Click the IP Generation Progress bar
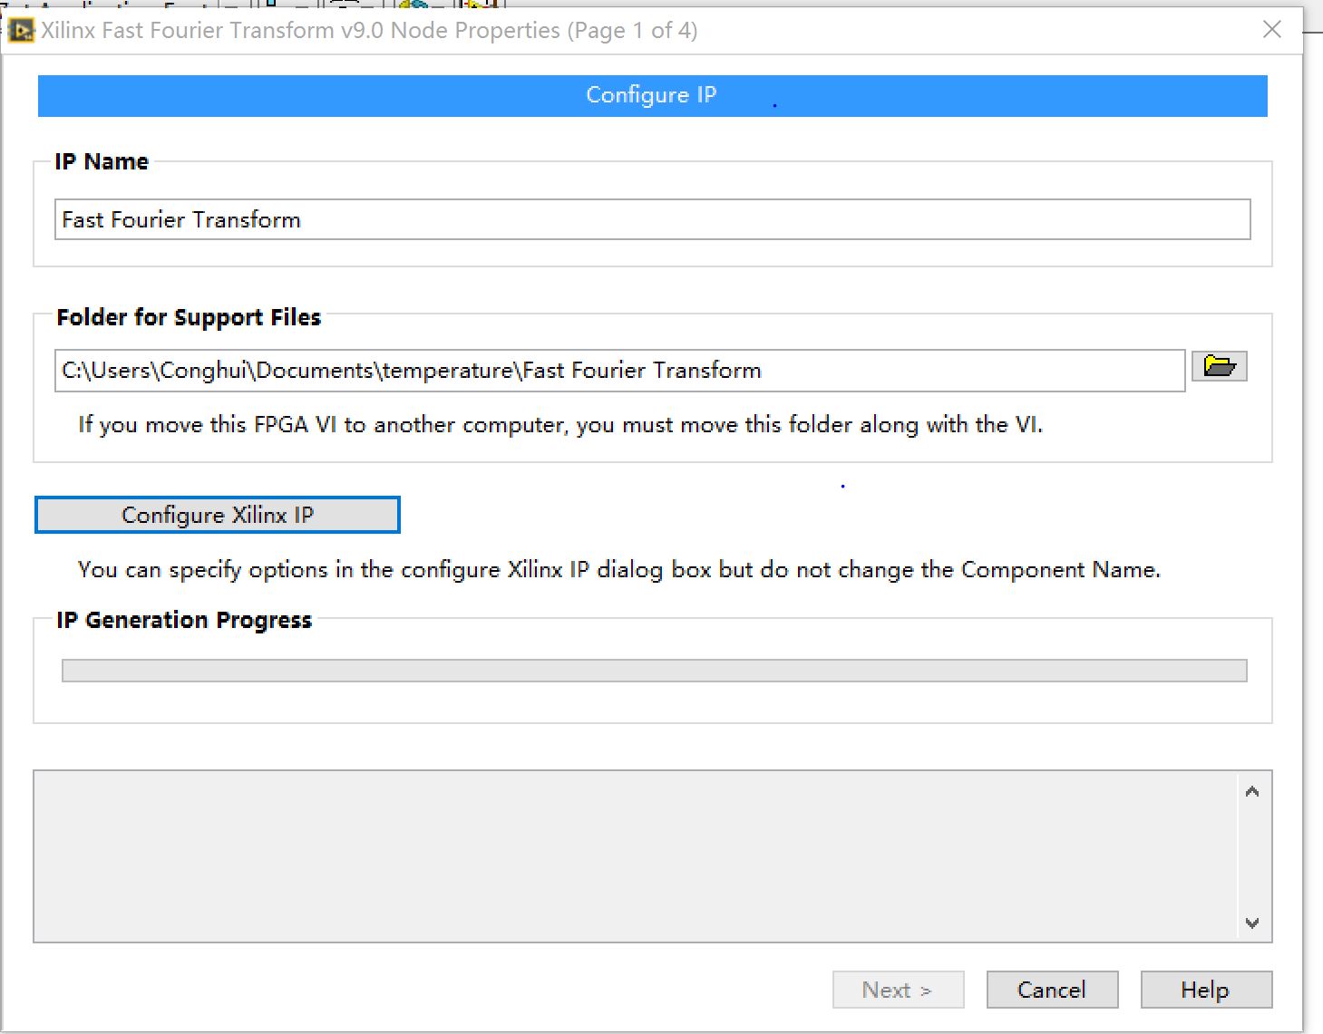The width and height of the screenshot is (1323, 1034). pos(654,671)
